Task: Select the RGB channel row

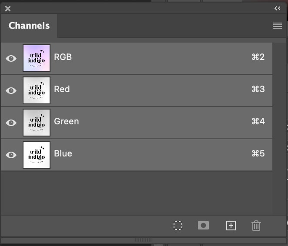Action: click(152, 58)
